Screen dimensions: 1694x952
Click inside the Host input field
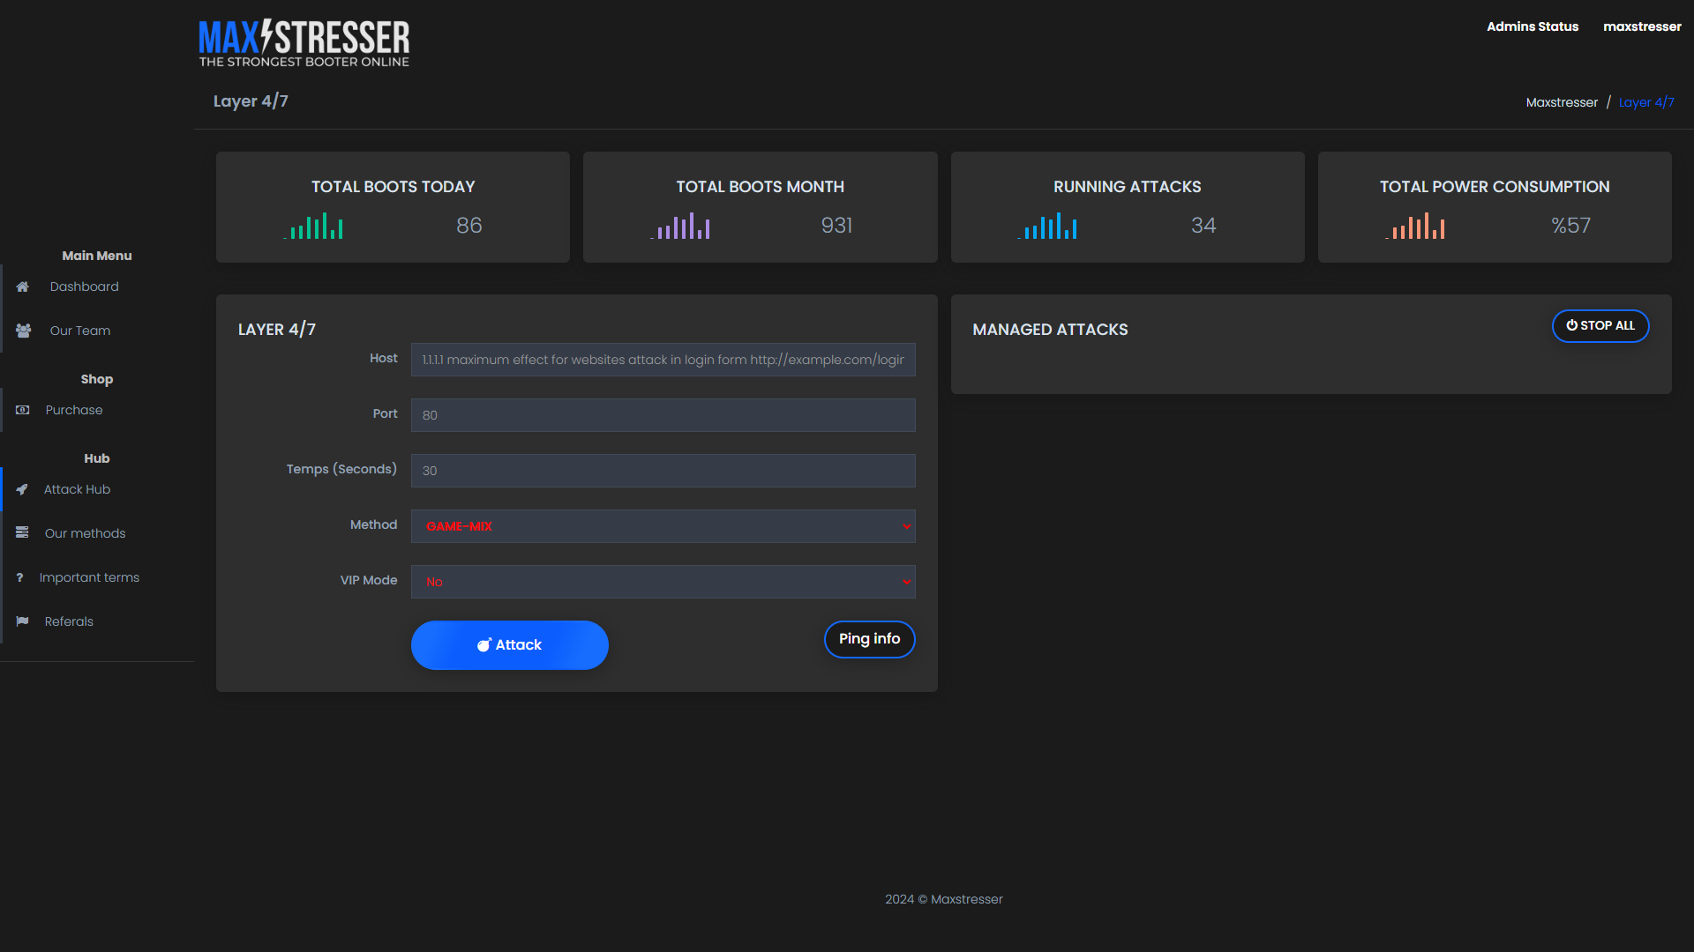click(x=663, y=360)
